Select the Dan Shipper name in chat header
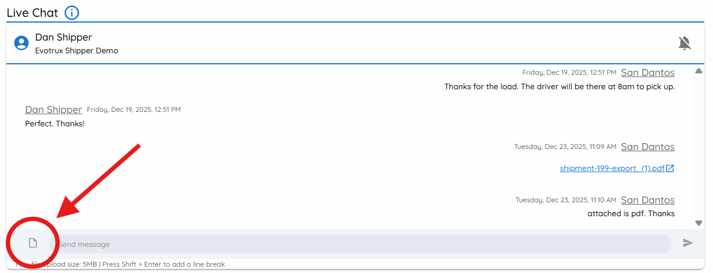Screen dimensions: 713x273 click(x=63, y=37)
